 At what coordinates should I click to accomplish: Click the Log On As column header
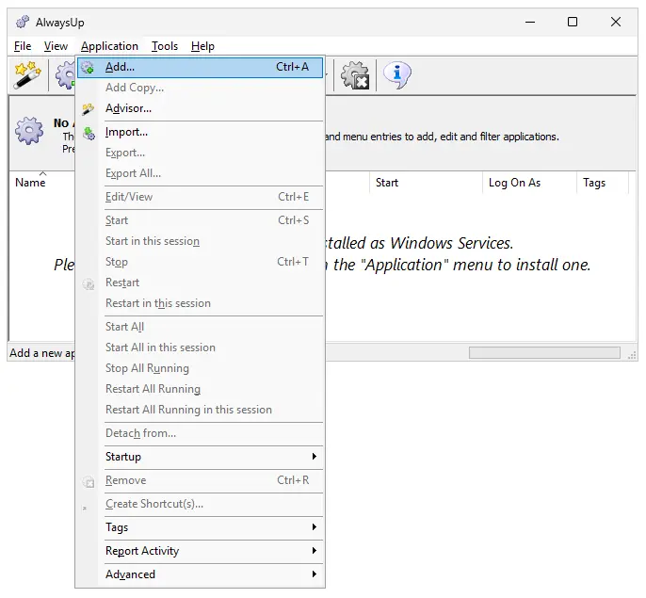(514, 183)
